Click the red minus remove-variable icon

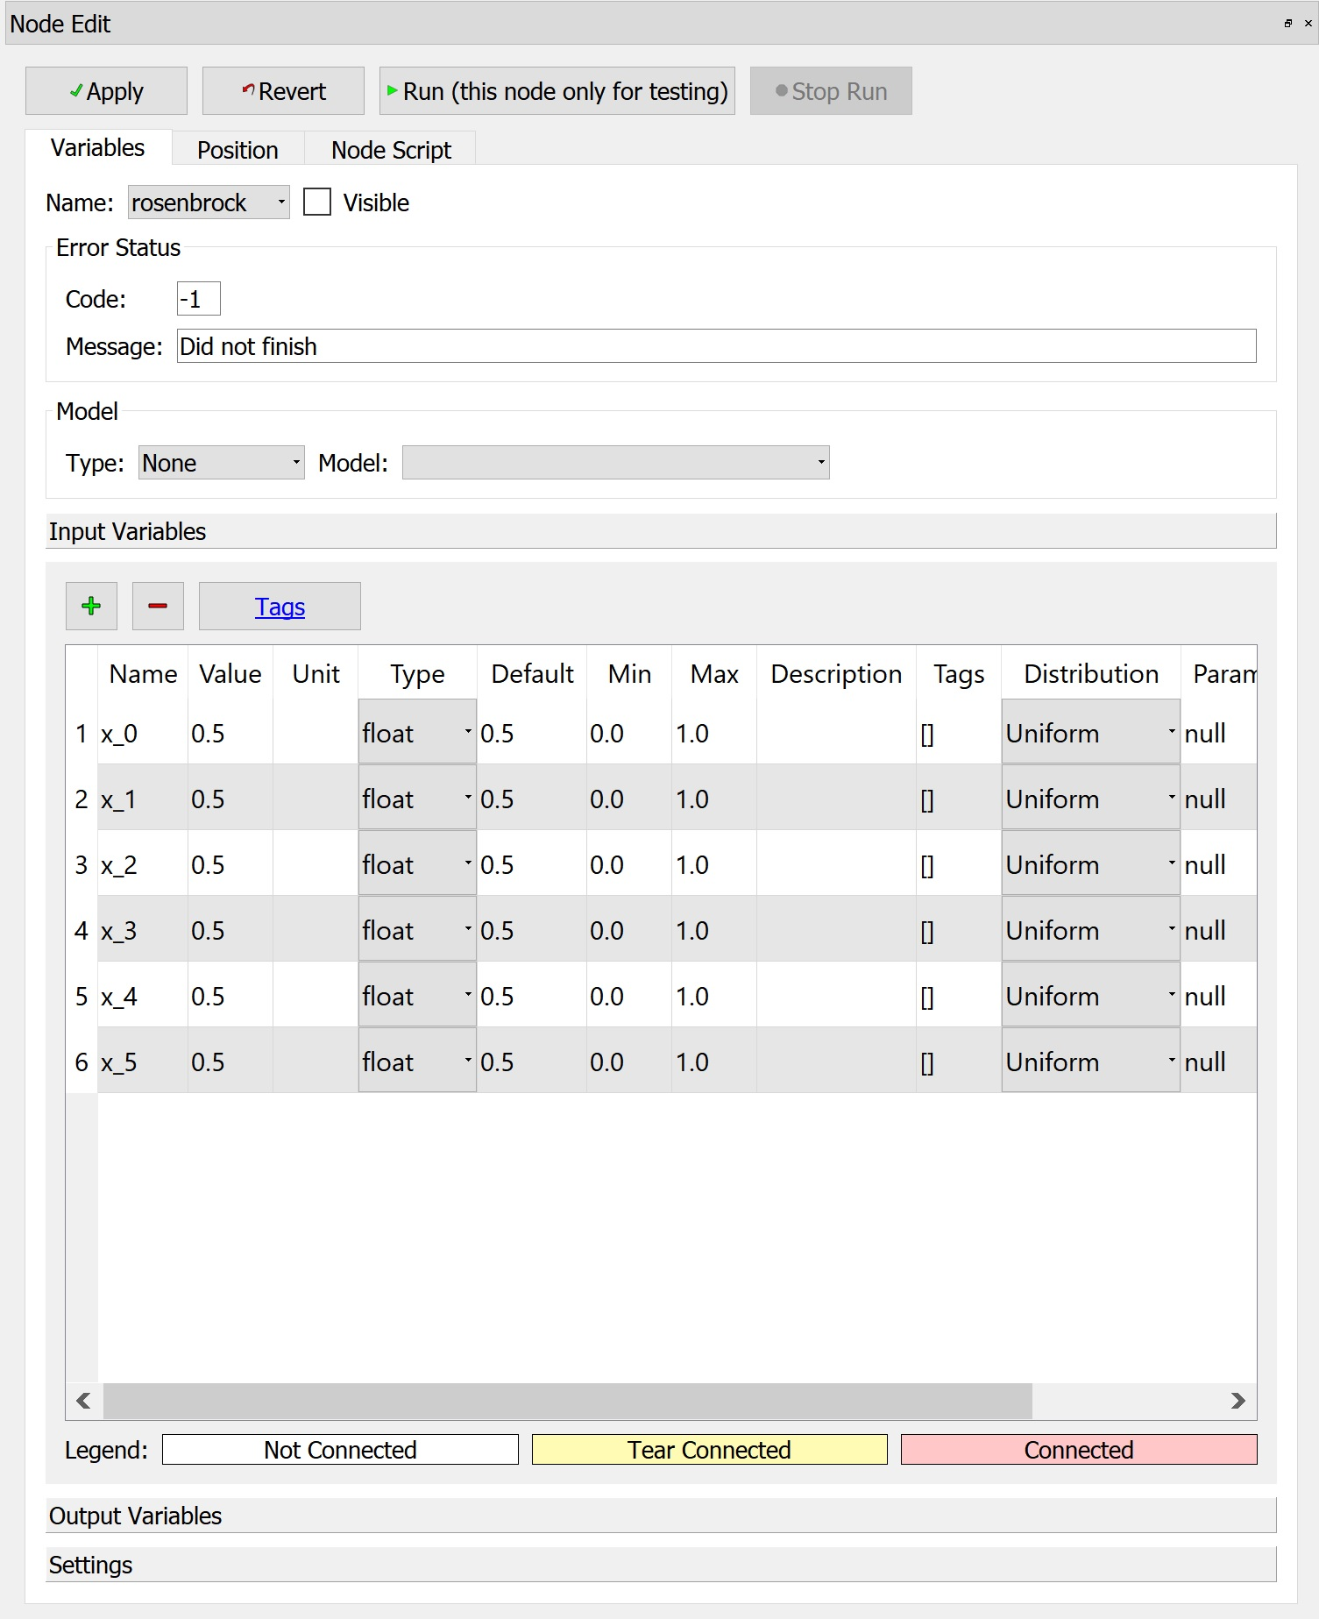(x=158, y=606)
